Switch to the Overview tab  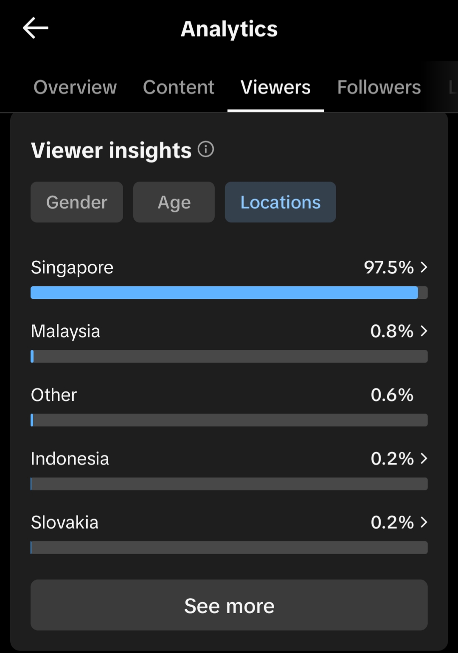[x=75, y=87]
